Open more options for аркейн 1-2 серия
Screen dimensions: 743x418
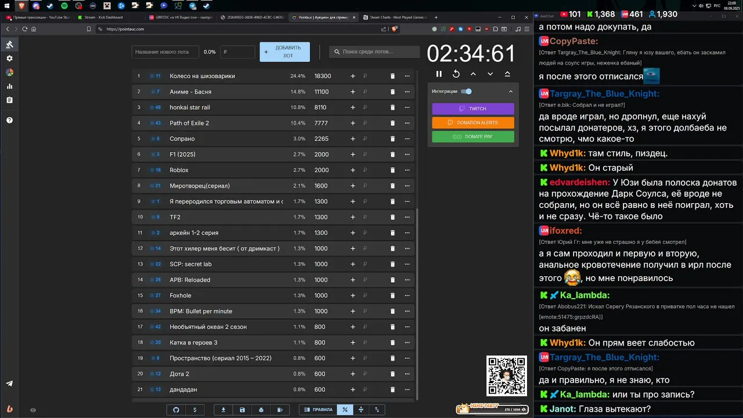click(x=407, y=233)
